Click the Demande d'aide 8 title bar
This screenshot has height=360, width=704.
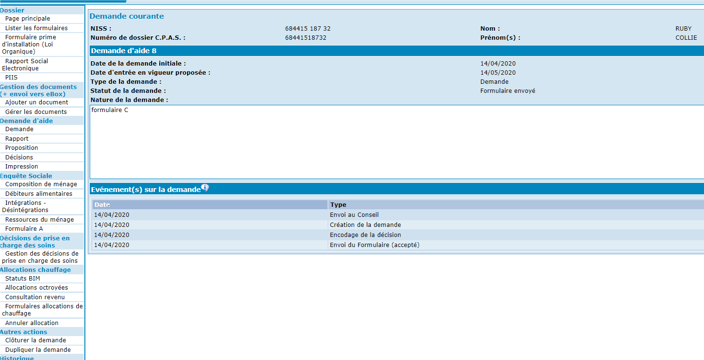click(x=397, y=51)
